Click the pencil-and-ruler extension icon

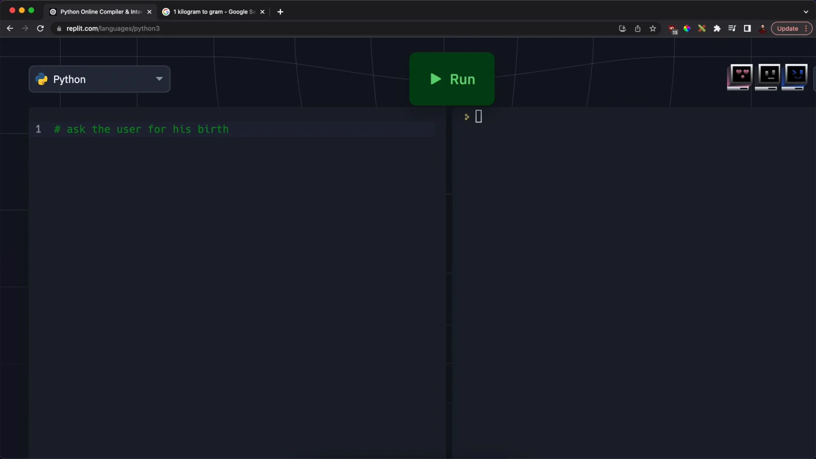coord(702,28)
